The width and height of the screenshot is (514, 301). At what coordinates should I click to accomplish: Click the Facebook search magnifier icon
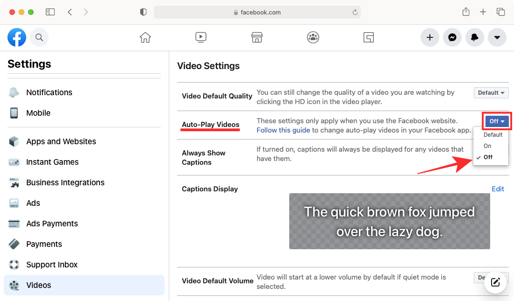(x=39, y=37)
